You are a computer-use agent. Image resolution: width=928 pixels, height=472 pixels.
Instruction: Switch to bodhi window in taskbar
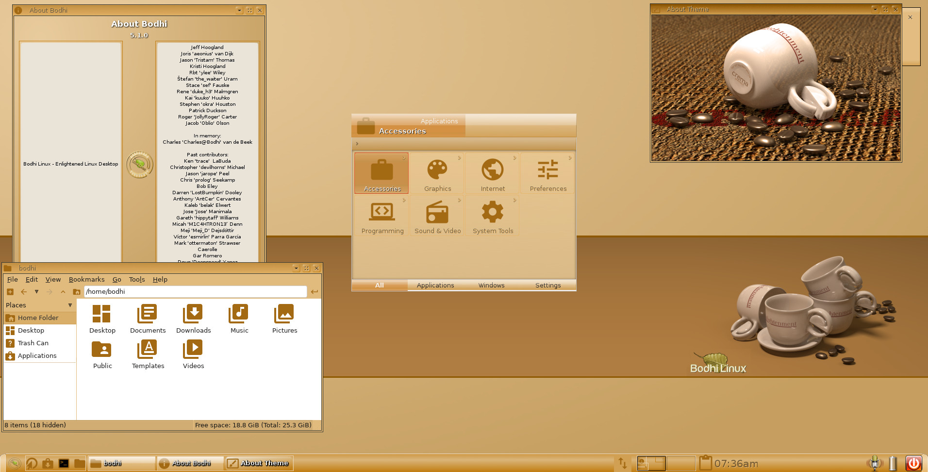point(121,463)
